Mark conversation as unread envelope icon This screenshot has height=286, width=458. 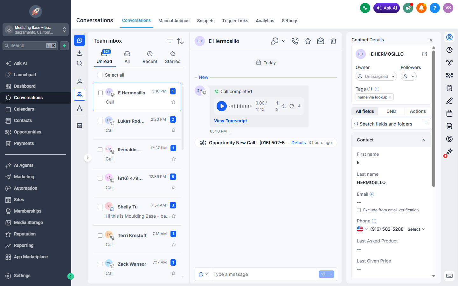pos(321,41)
